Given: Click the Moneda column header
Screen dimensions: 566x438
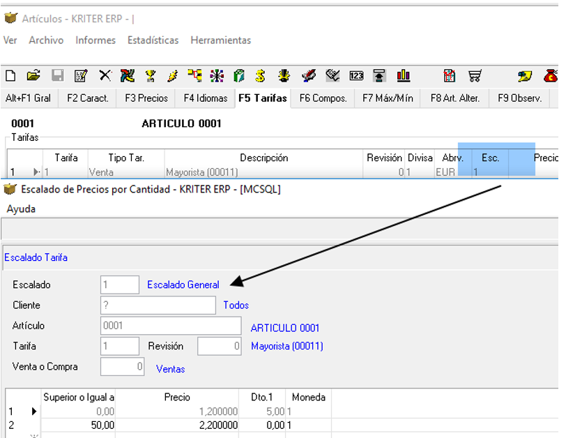Looking at the screenshot, I should coord(309,397).
